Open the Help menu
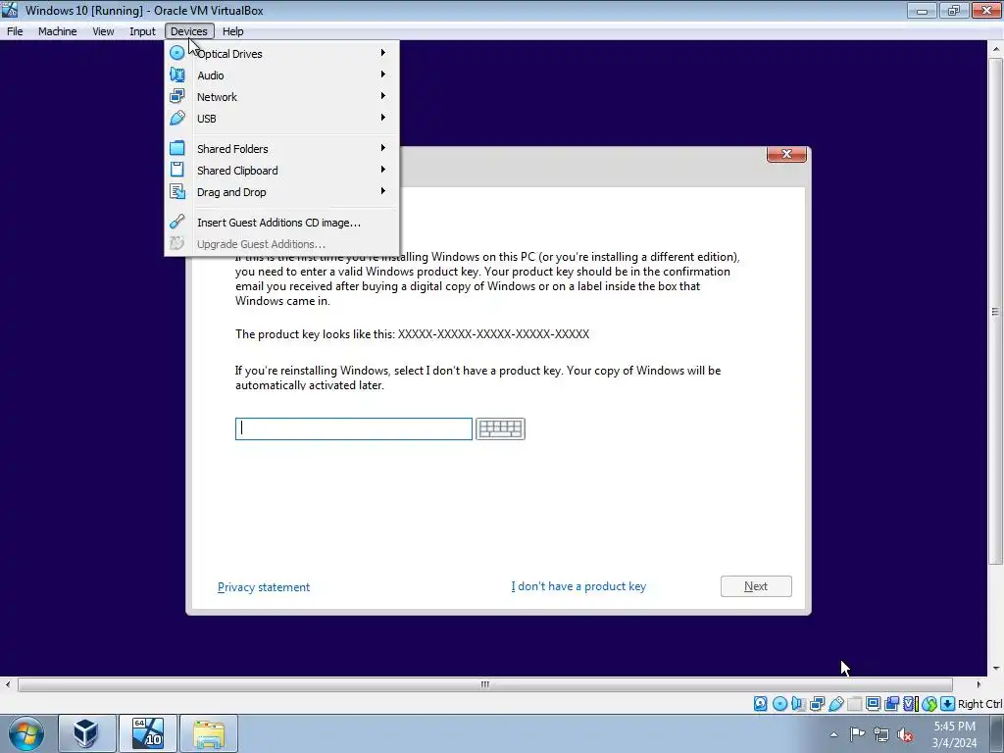 tap(232, 31)
